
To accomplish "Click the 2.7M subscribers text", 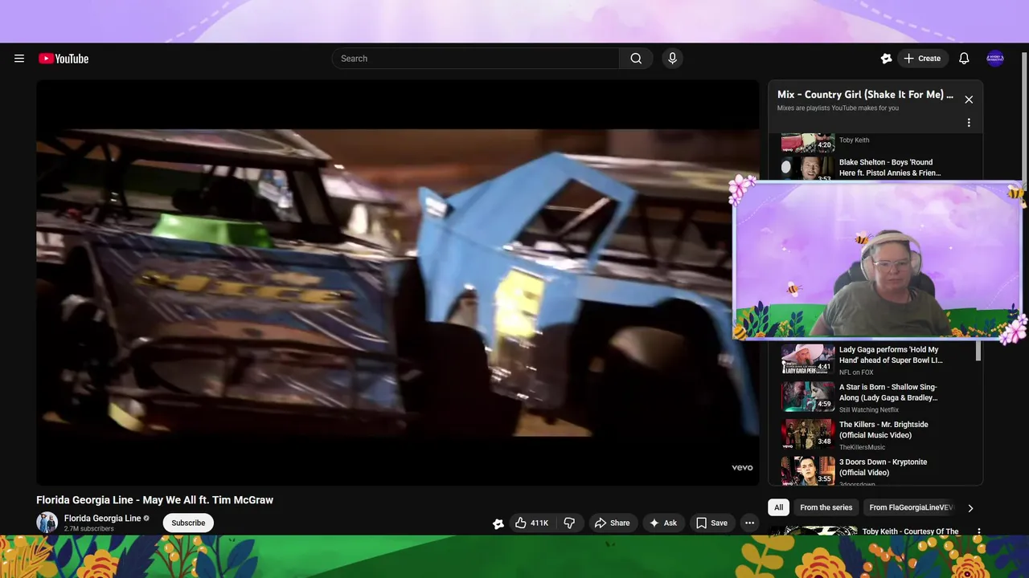I will 89,529.
